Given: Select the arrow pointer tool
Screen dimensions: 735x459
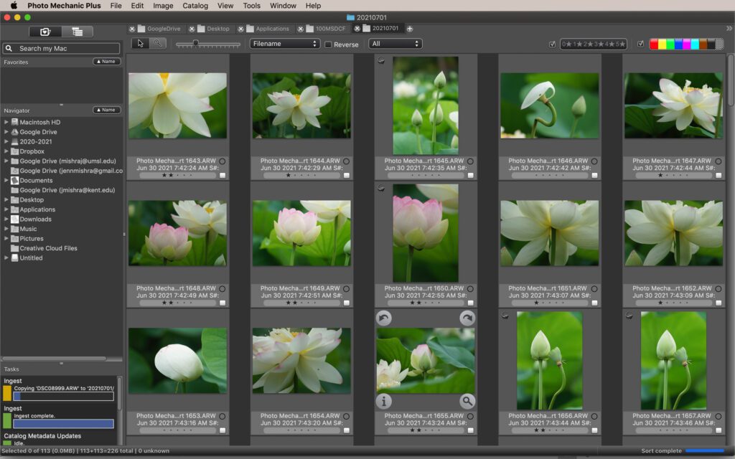Looking at the screenshot, I should pyautogui.click(x=141, y=44).
